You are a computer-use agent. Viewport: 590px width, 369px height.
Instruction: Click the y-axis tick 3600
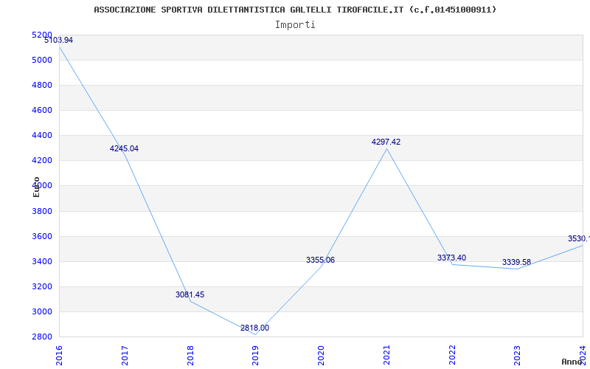coord(42,236)
